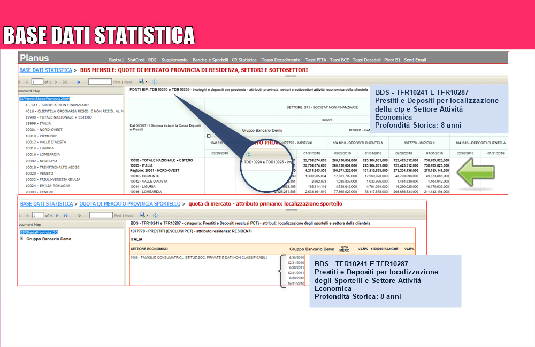Jump to last page in quota di mercato report
Image resolution: width=535 pixels, height=347 pixels.
click(x=65, y=216)
